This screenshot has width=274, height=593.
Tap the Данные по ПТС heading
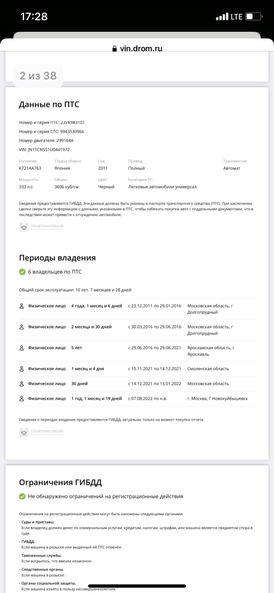coord(49,105)
